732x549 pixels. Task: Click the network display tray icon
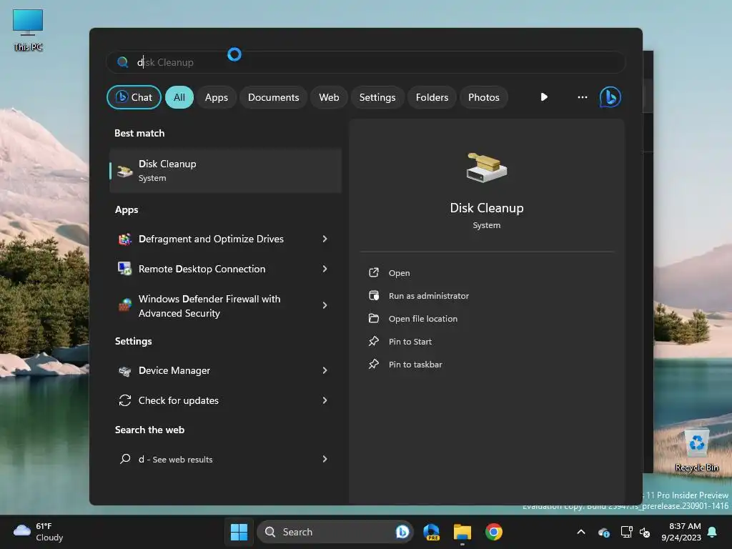(x=626, y=532)
